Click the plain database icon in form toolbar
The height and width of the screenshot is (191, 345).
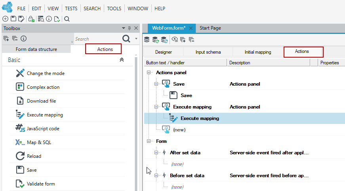point(147,40)
